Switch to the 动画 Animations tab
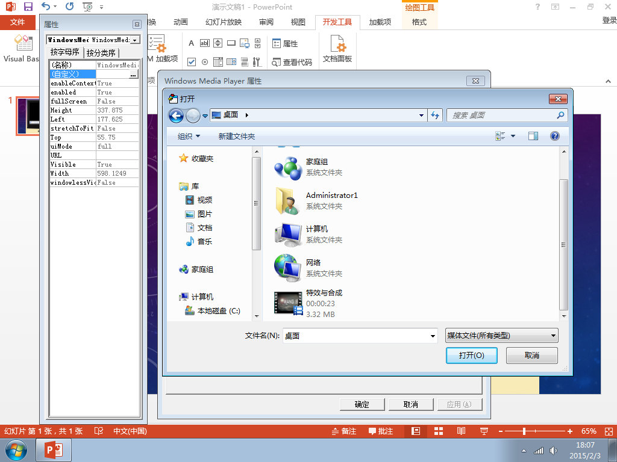The image size is (617, 462). point(181,22)
